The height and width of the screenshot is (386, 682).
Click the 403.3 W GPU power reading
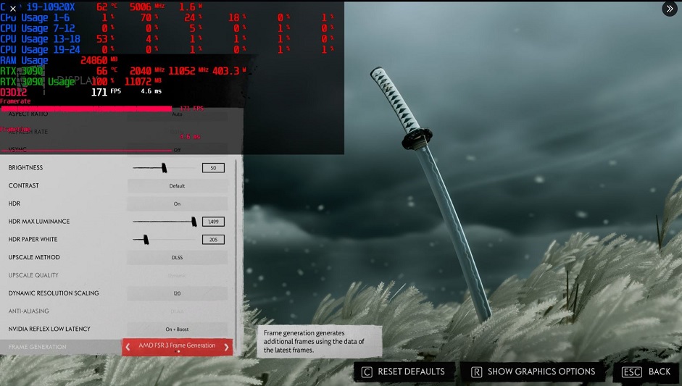pos(229,71)
